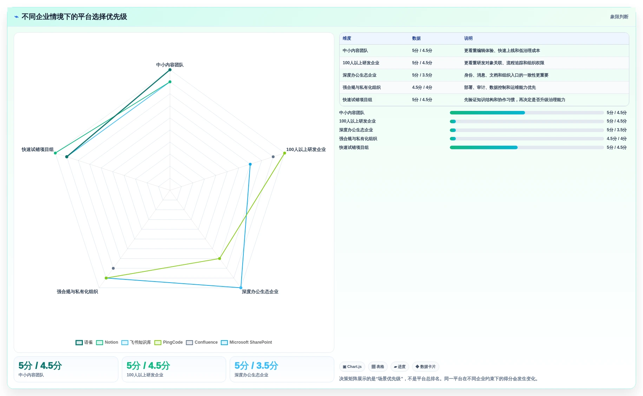This screenshot has width=643, height=396.
Task: Click the 100人以上研发企业 progress bar
Action: (x=527, y=121)
